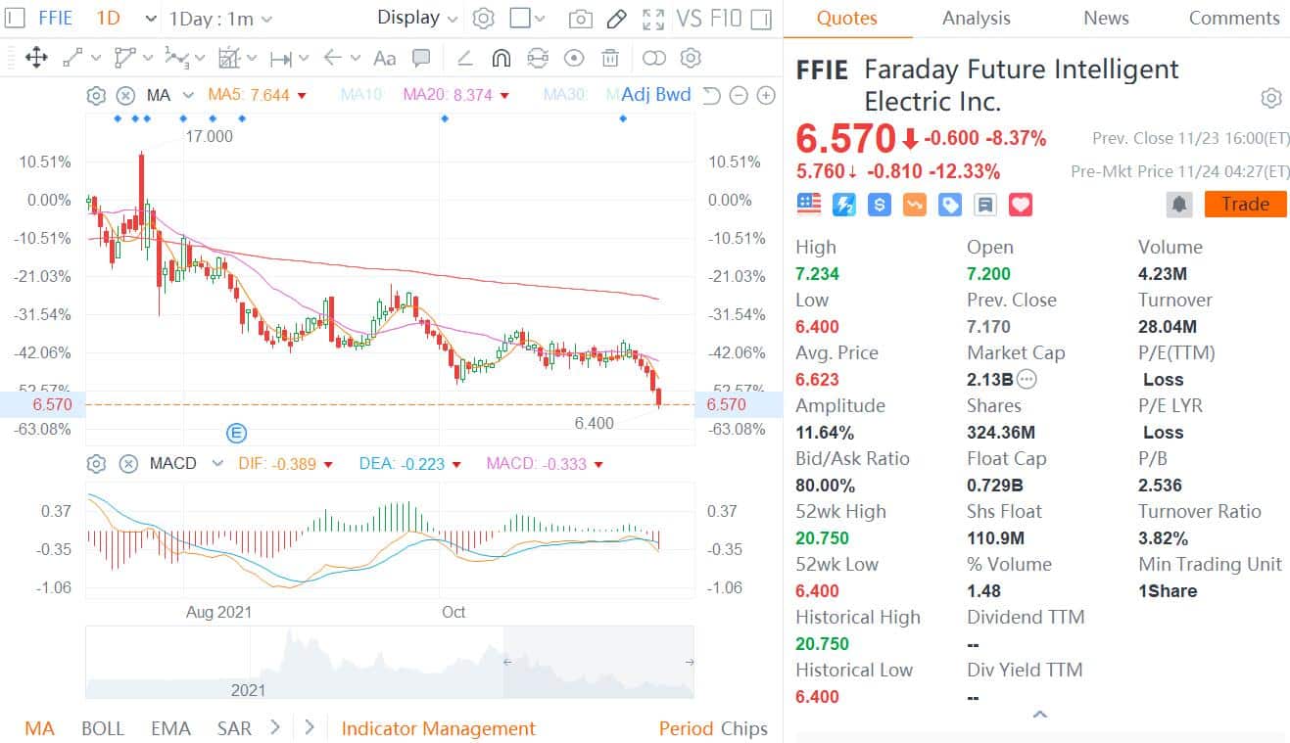This screenshot has width=1290, height=743.
Task: Enable the price alert bell
Action: pyautogui.click(x=1179, y=204)
